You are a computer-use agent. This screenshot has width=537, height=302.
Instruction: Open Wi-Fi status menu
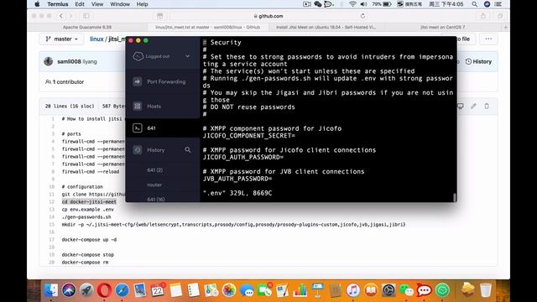(352, 4)
